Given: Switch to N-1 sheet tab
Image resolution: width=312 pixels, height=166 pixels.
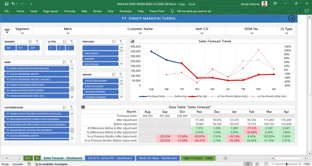Looking at the screenshot, I should (28, 158).
